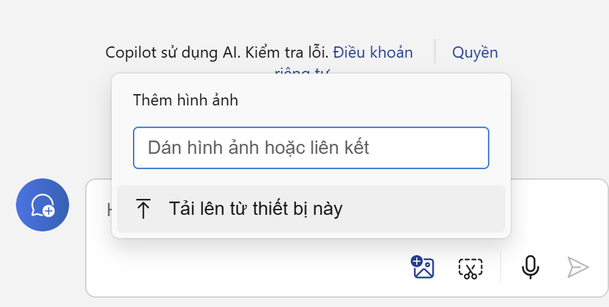
Task: Click the add image icon
Action: [x=423, y=267]
